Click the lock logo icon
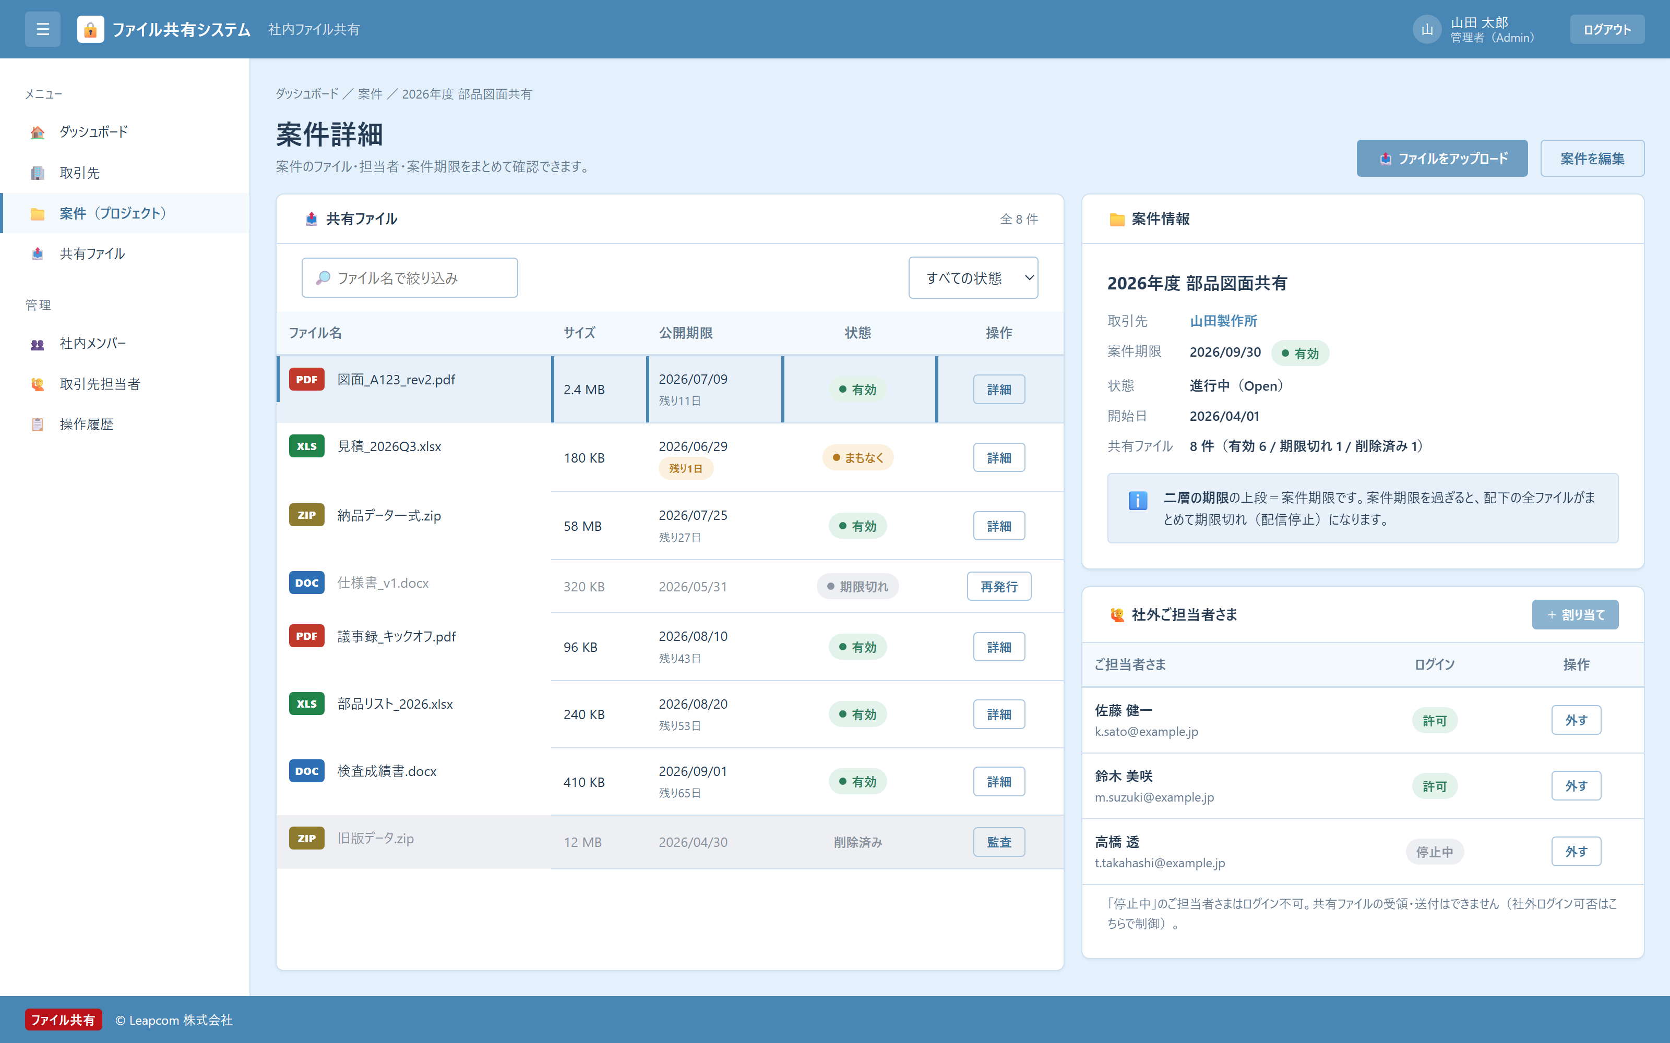This screenshot has height=1043, width=1670. [90, 29]
